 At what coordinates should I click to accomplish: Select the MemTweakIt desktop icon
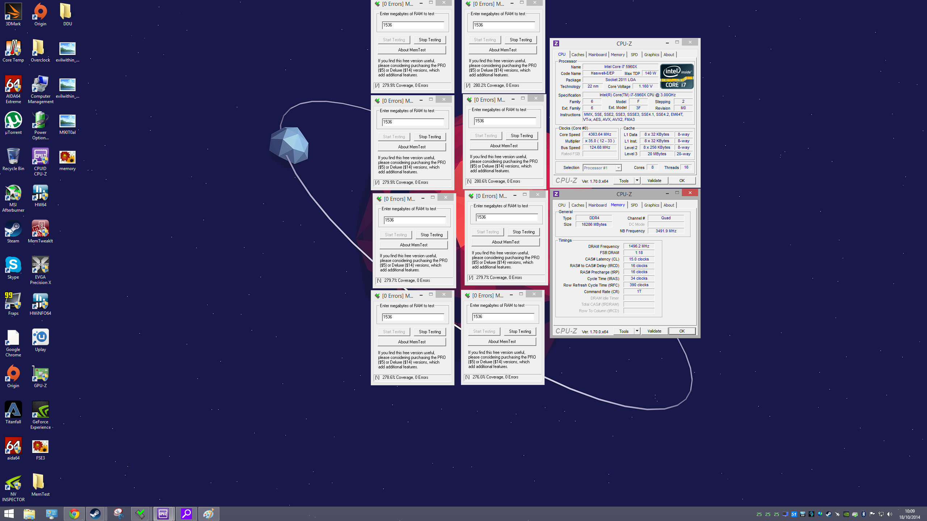(x=40, y=232)
